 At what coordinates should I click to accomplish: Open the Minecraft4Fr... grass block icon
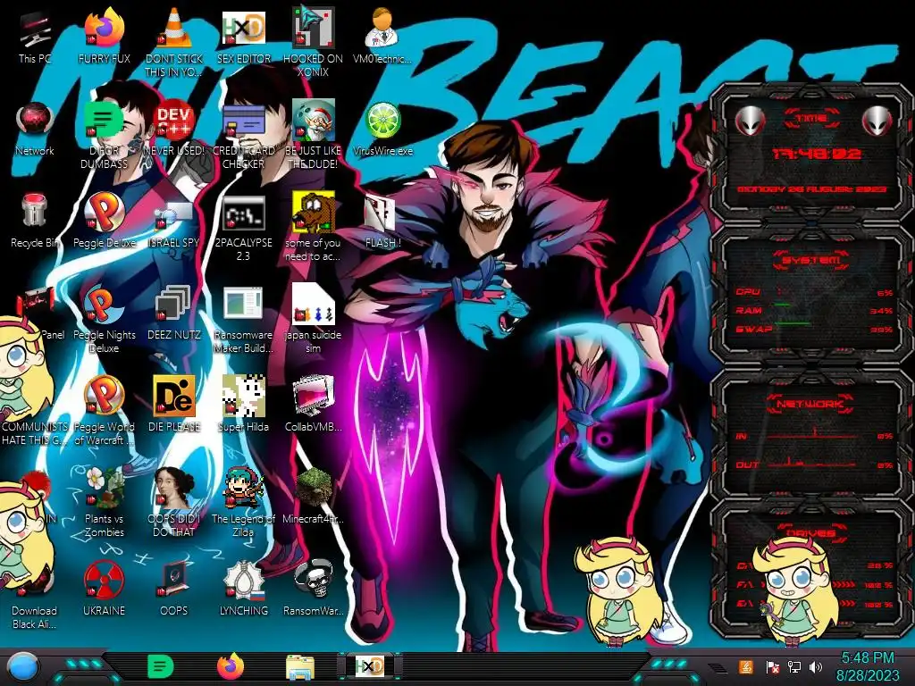click(x=313, y=488)
